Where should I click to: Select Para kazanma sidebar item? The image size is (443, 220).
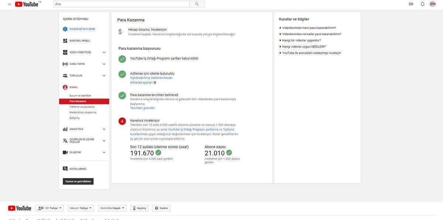84,101
